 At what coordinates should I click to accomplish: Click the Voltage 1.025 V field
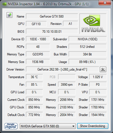(98, 77)
